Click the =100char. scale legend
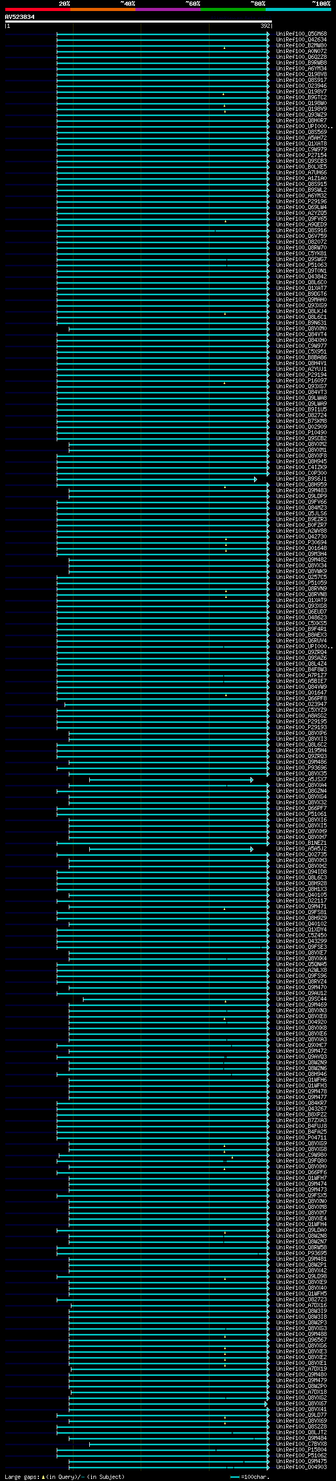This screenshot has height=1481, width=336. [249, 1477]
